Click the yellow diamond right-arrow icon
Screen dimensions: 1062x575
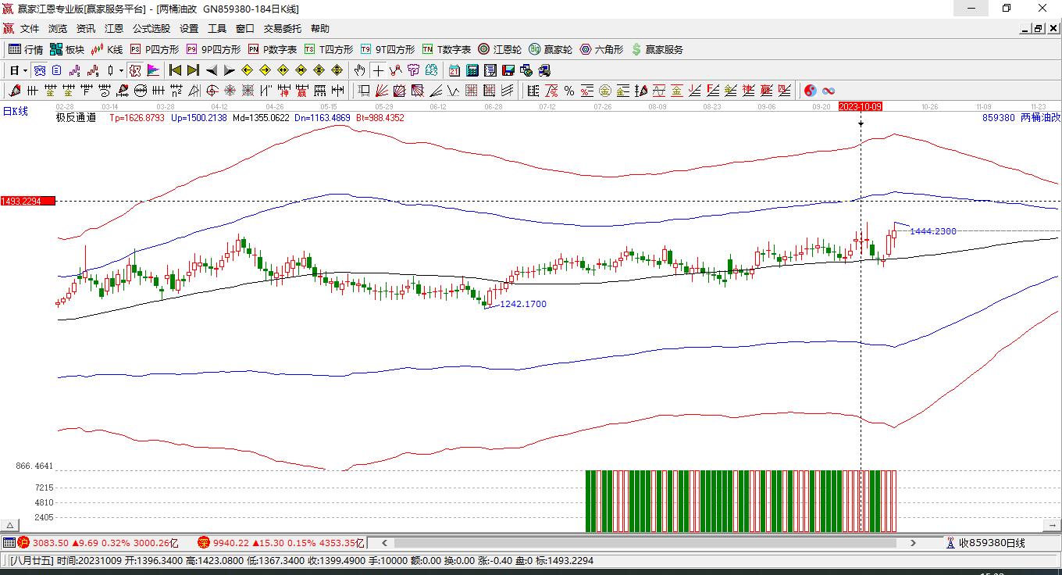(265, 70)
